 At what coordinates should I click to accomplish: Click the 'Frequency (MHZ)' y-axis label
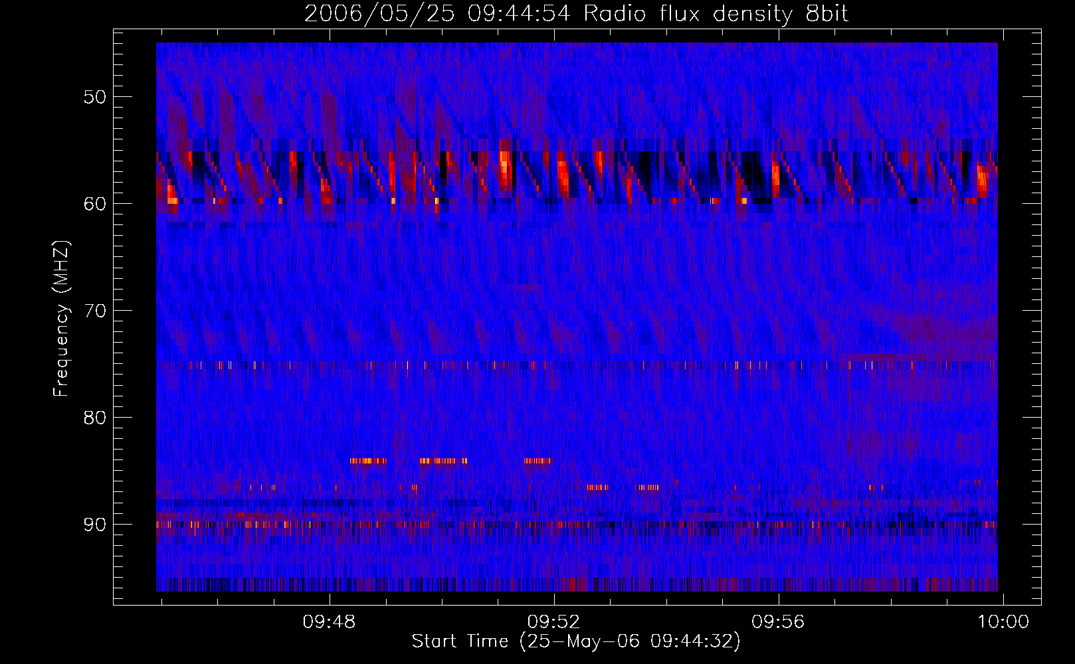click(61, 319)
